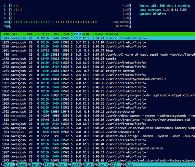195x167 pixels.
Task: Select firefox process row PID 1961
Action: click(x=98, y=83)
